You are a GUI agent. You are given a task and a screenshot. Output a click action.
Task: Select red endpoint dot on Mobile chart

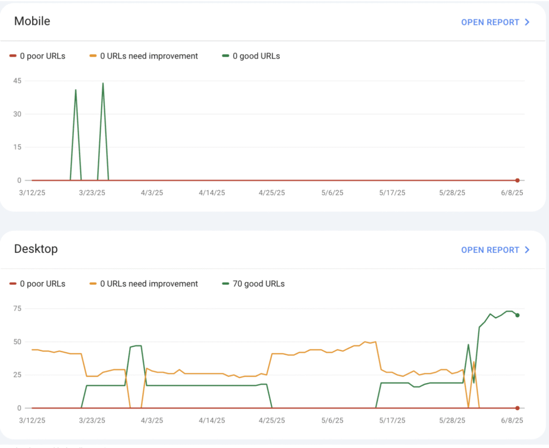(517, 181)
